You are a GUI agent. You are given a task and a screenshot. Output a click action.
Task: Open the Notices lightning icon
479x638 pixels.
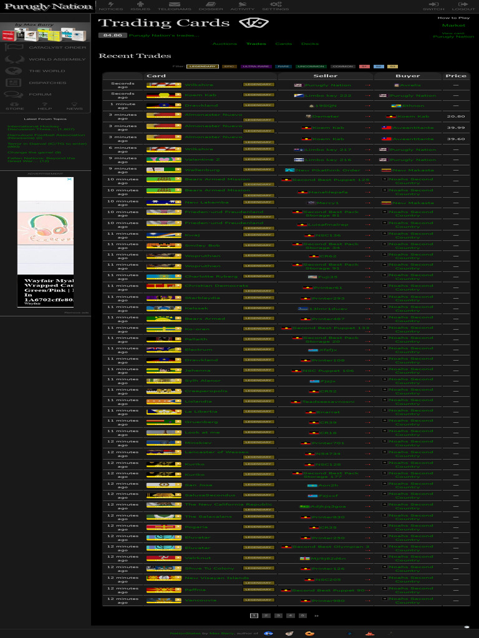(111, 4)
